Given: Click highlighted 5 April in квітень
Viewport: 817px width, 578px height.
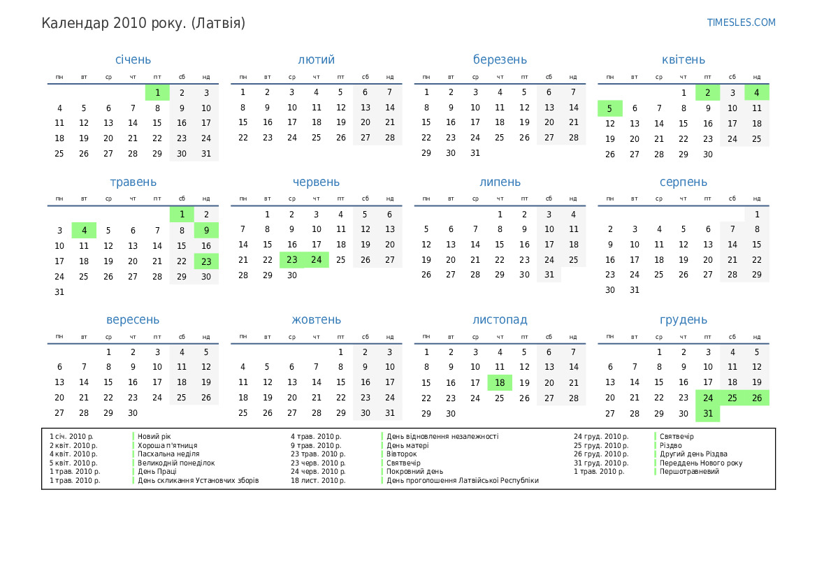Looking at the screenshot, I should coord(610,108).
